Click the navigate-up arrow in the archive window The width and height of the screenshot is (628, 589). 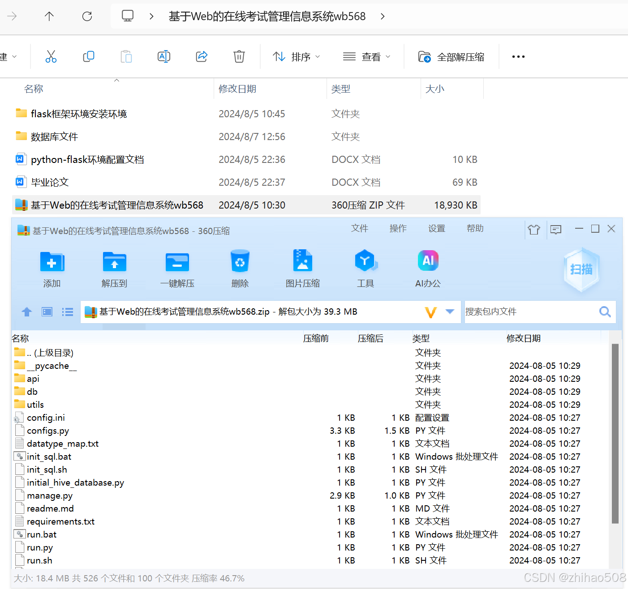click(x=26, y=312)
